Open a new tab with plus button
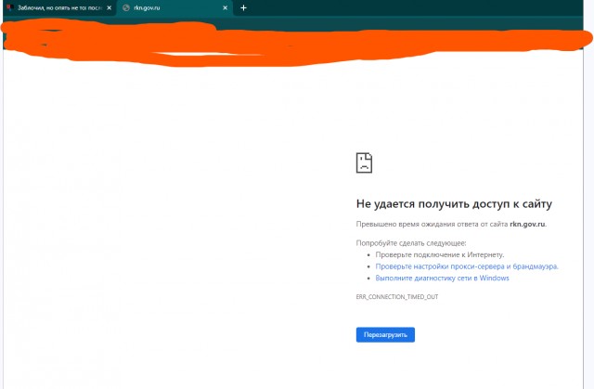Screen dimensions: 594x389 tap(243, 7)
